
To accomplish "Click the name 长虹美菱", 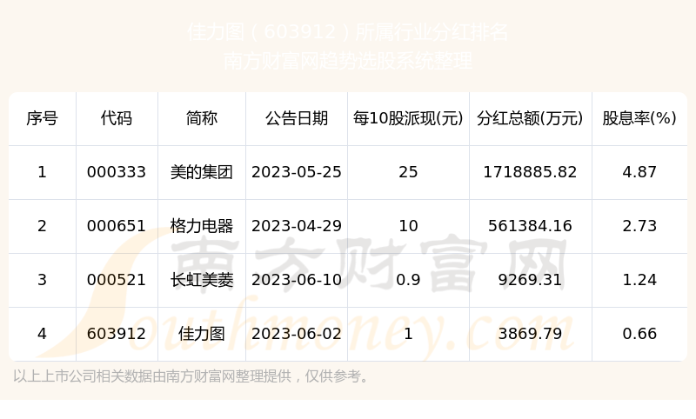I will click(x=202, y=280).
